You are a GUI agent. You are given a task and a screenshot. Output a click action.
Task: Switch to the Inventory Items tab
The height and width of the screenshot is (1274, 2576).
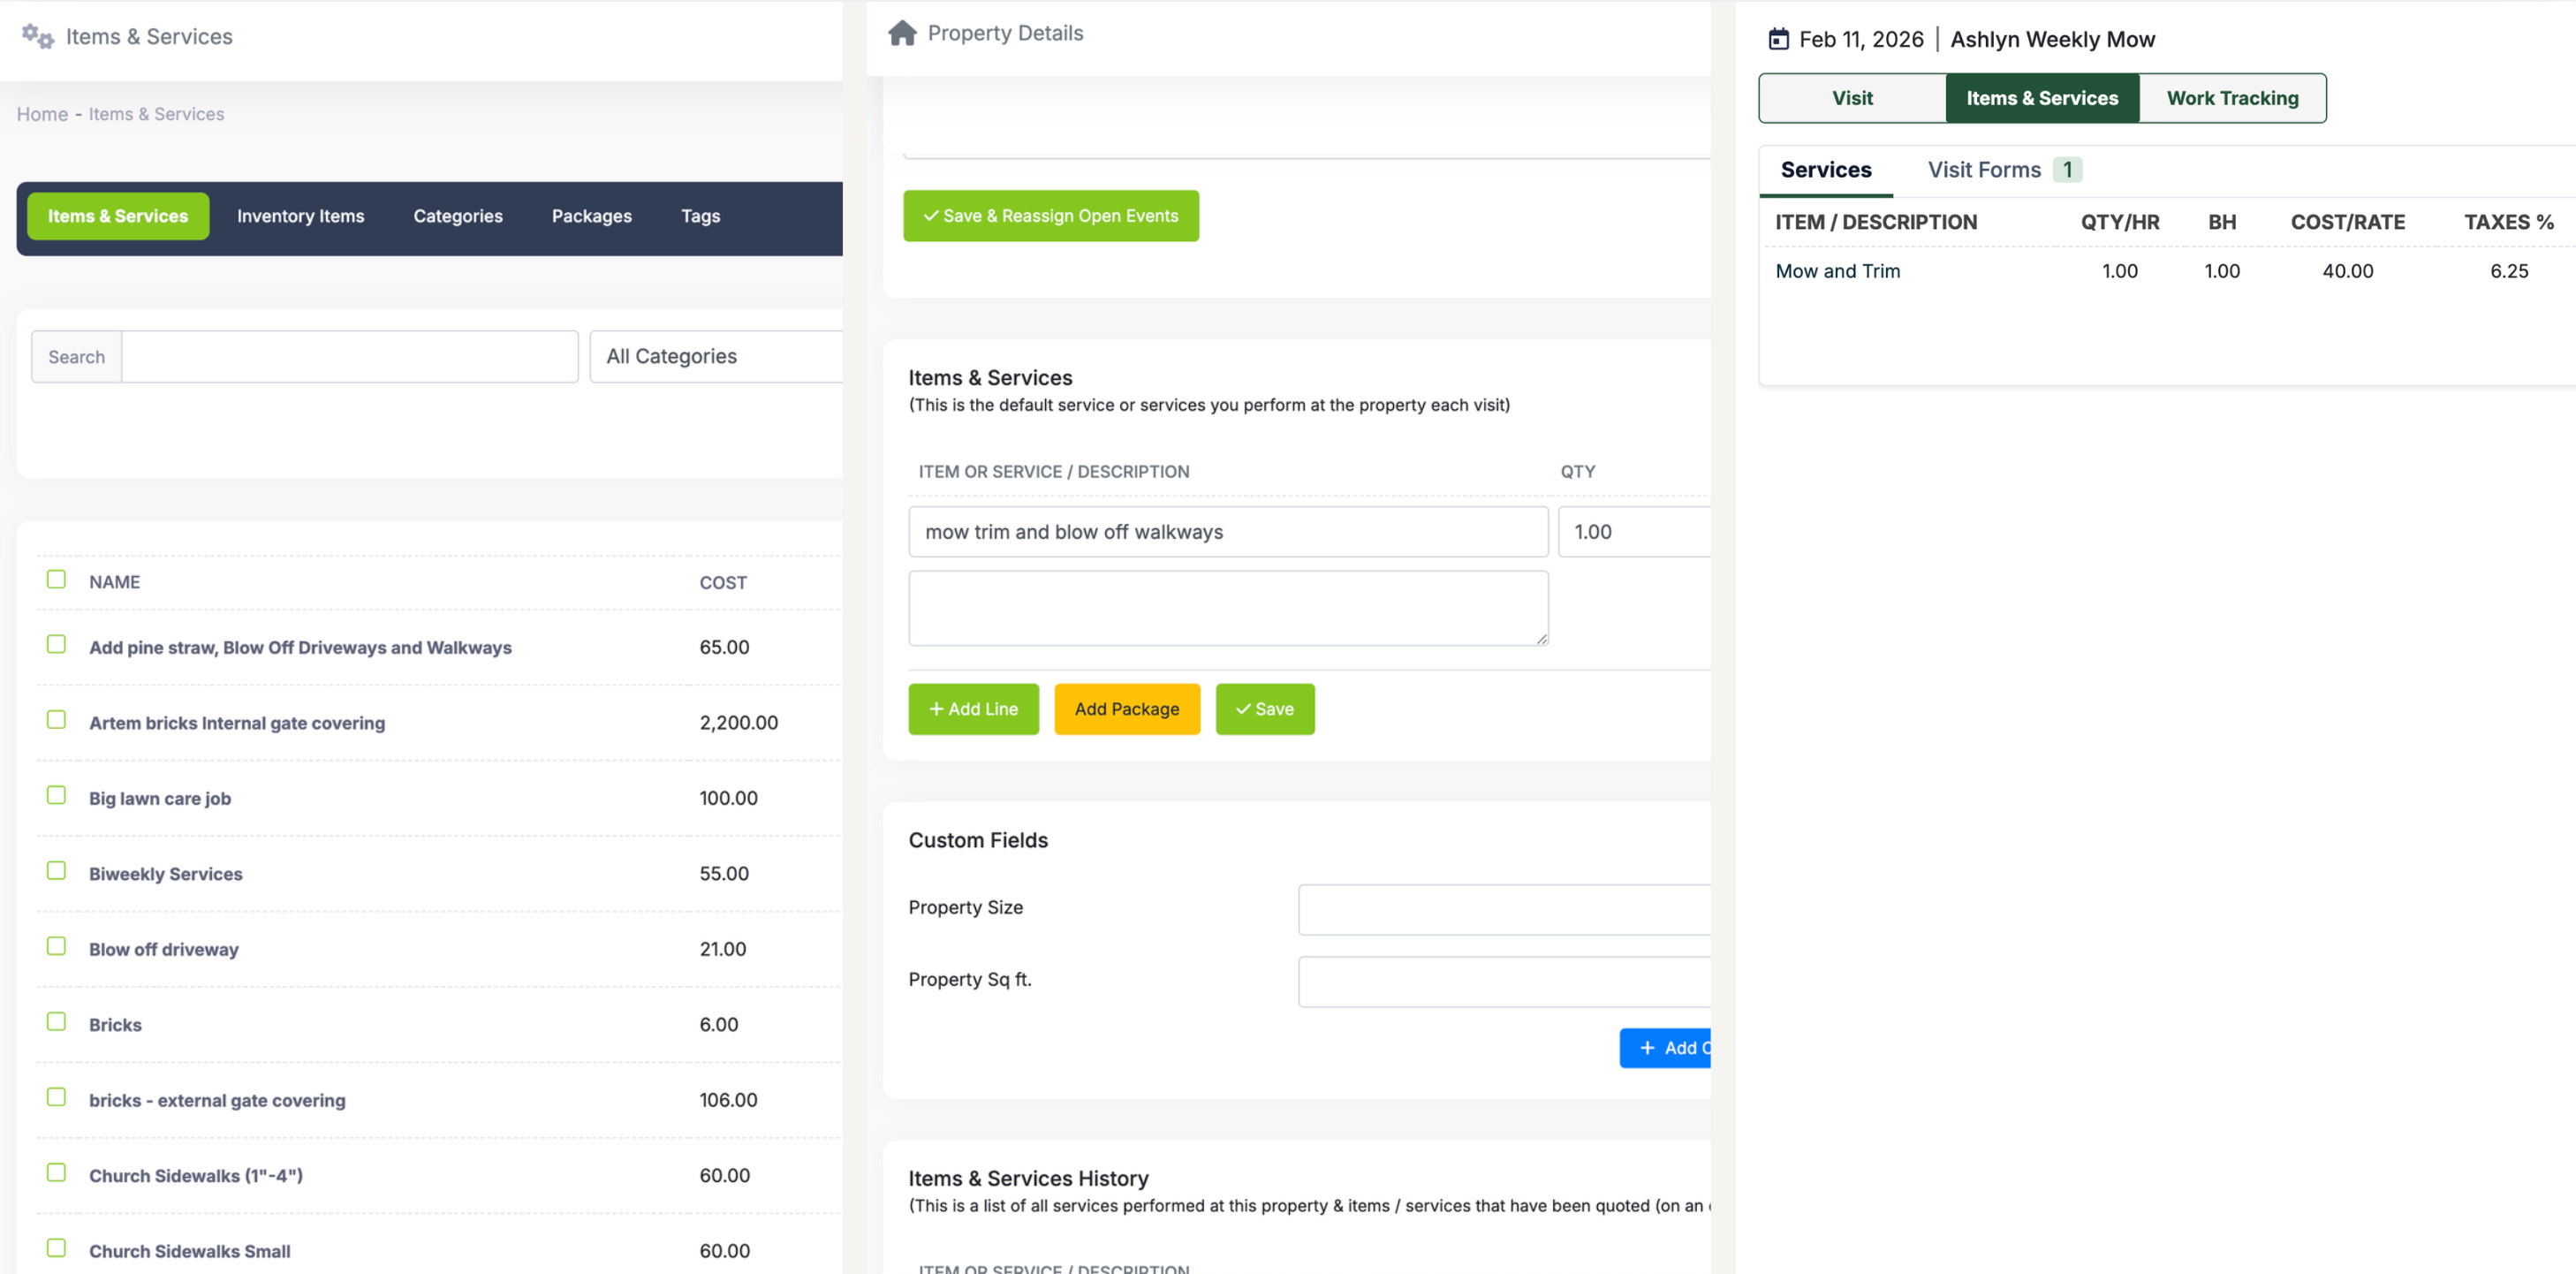point(300,216)
